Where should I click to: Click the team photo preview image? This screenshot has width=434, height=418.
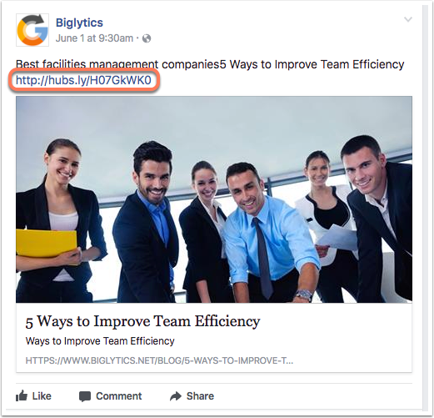coord(214,199)
